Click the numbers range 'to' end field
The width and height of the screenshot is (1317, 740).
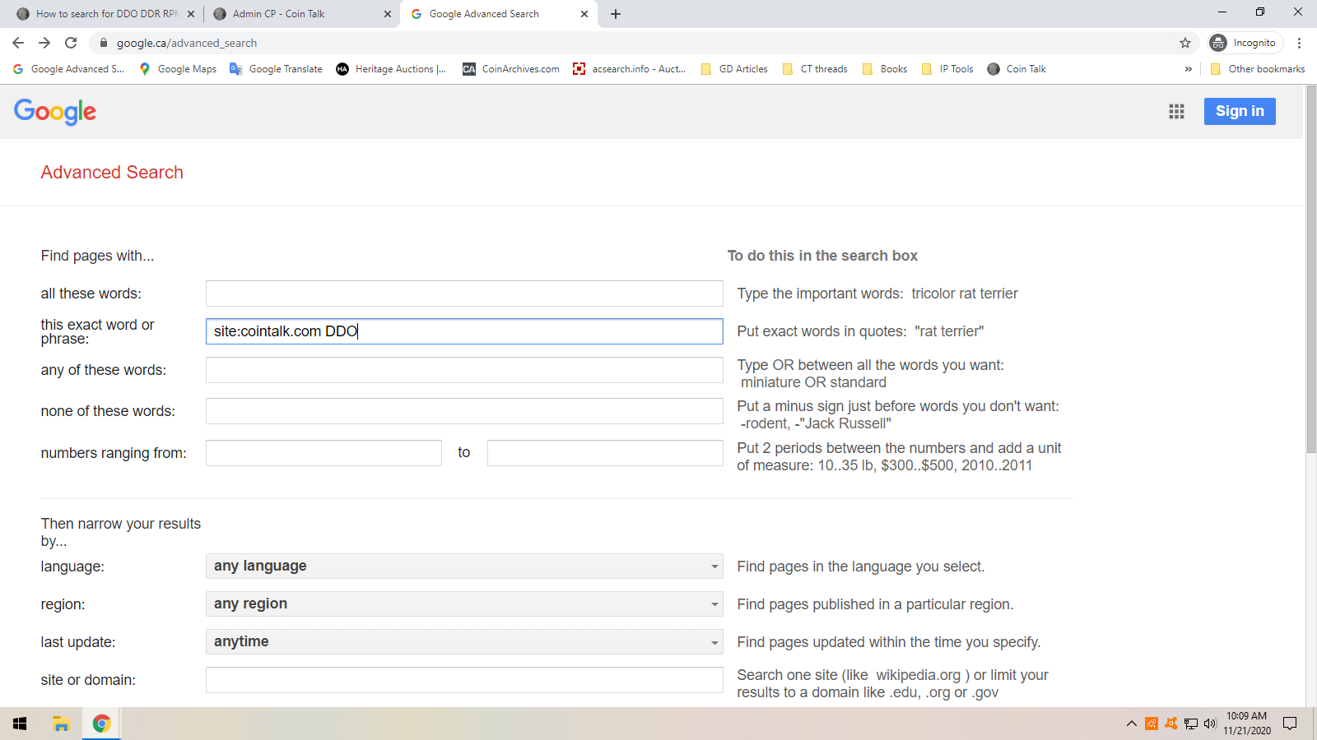tap(605, 453)
